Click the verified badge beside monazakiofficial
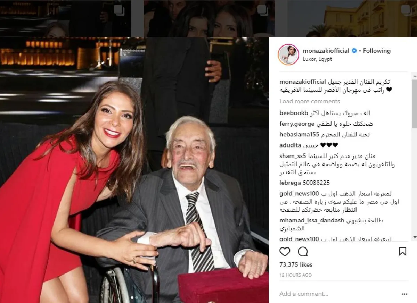The height and width of the screenshot is (303, 417). pyautogui.click(x=354, y=51)
